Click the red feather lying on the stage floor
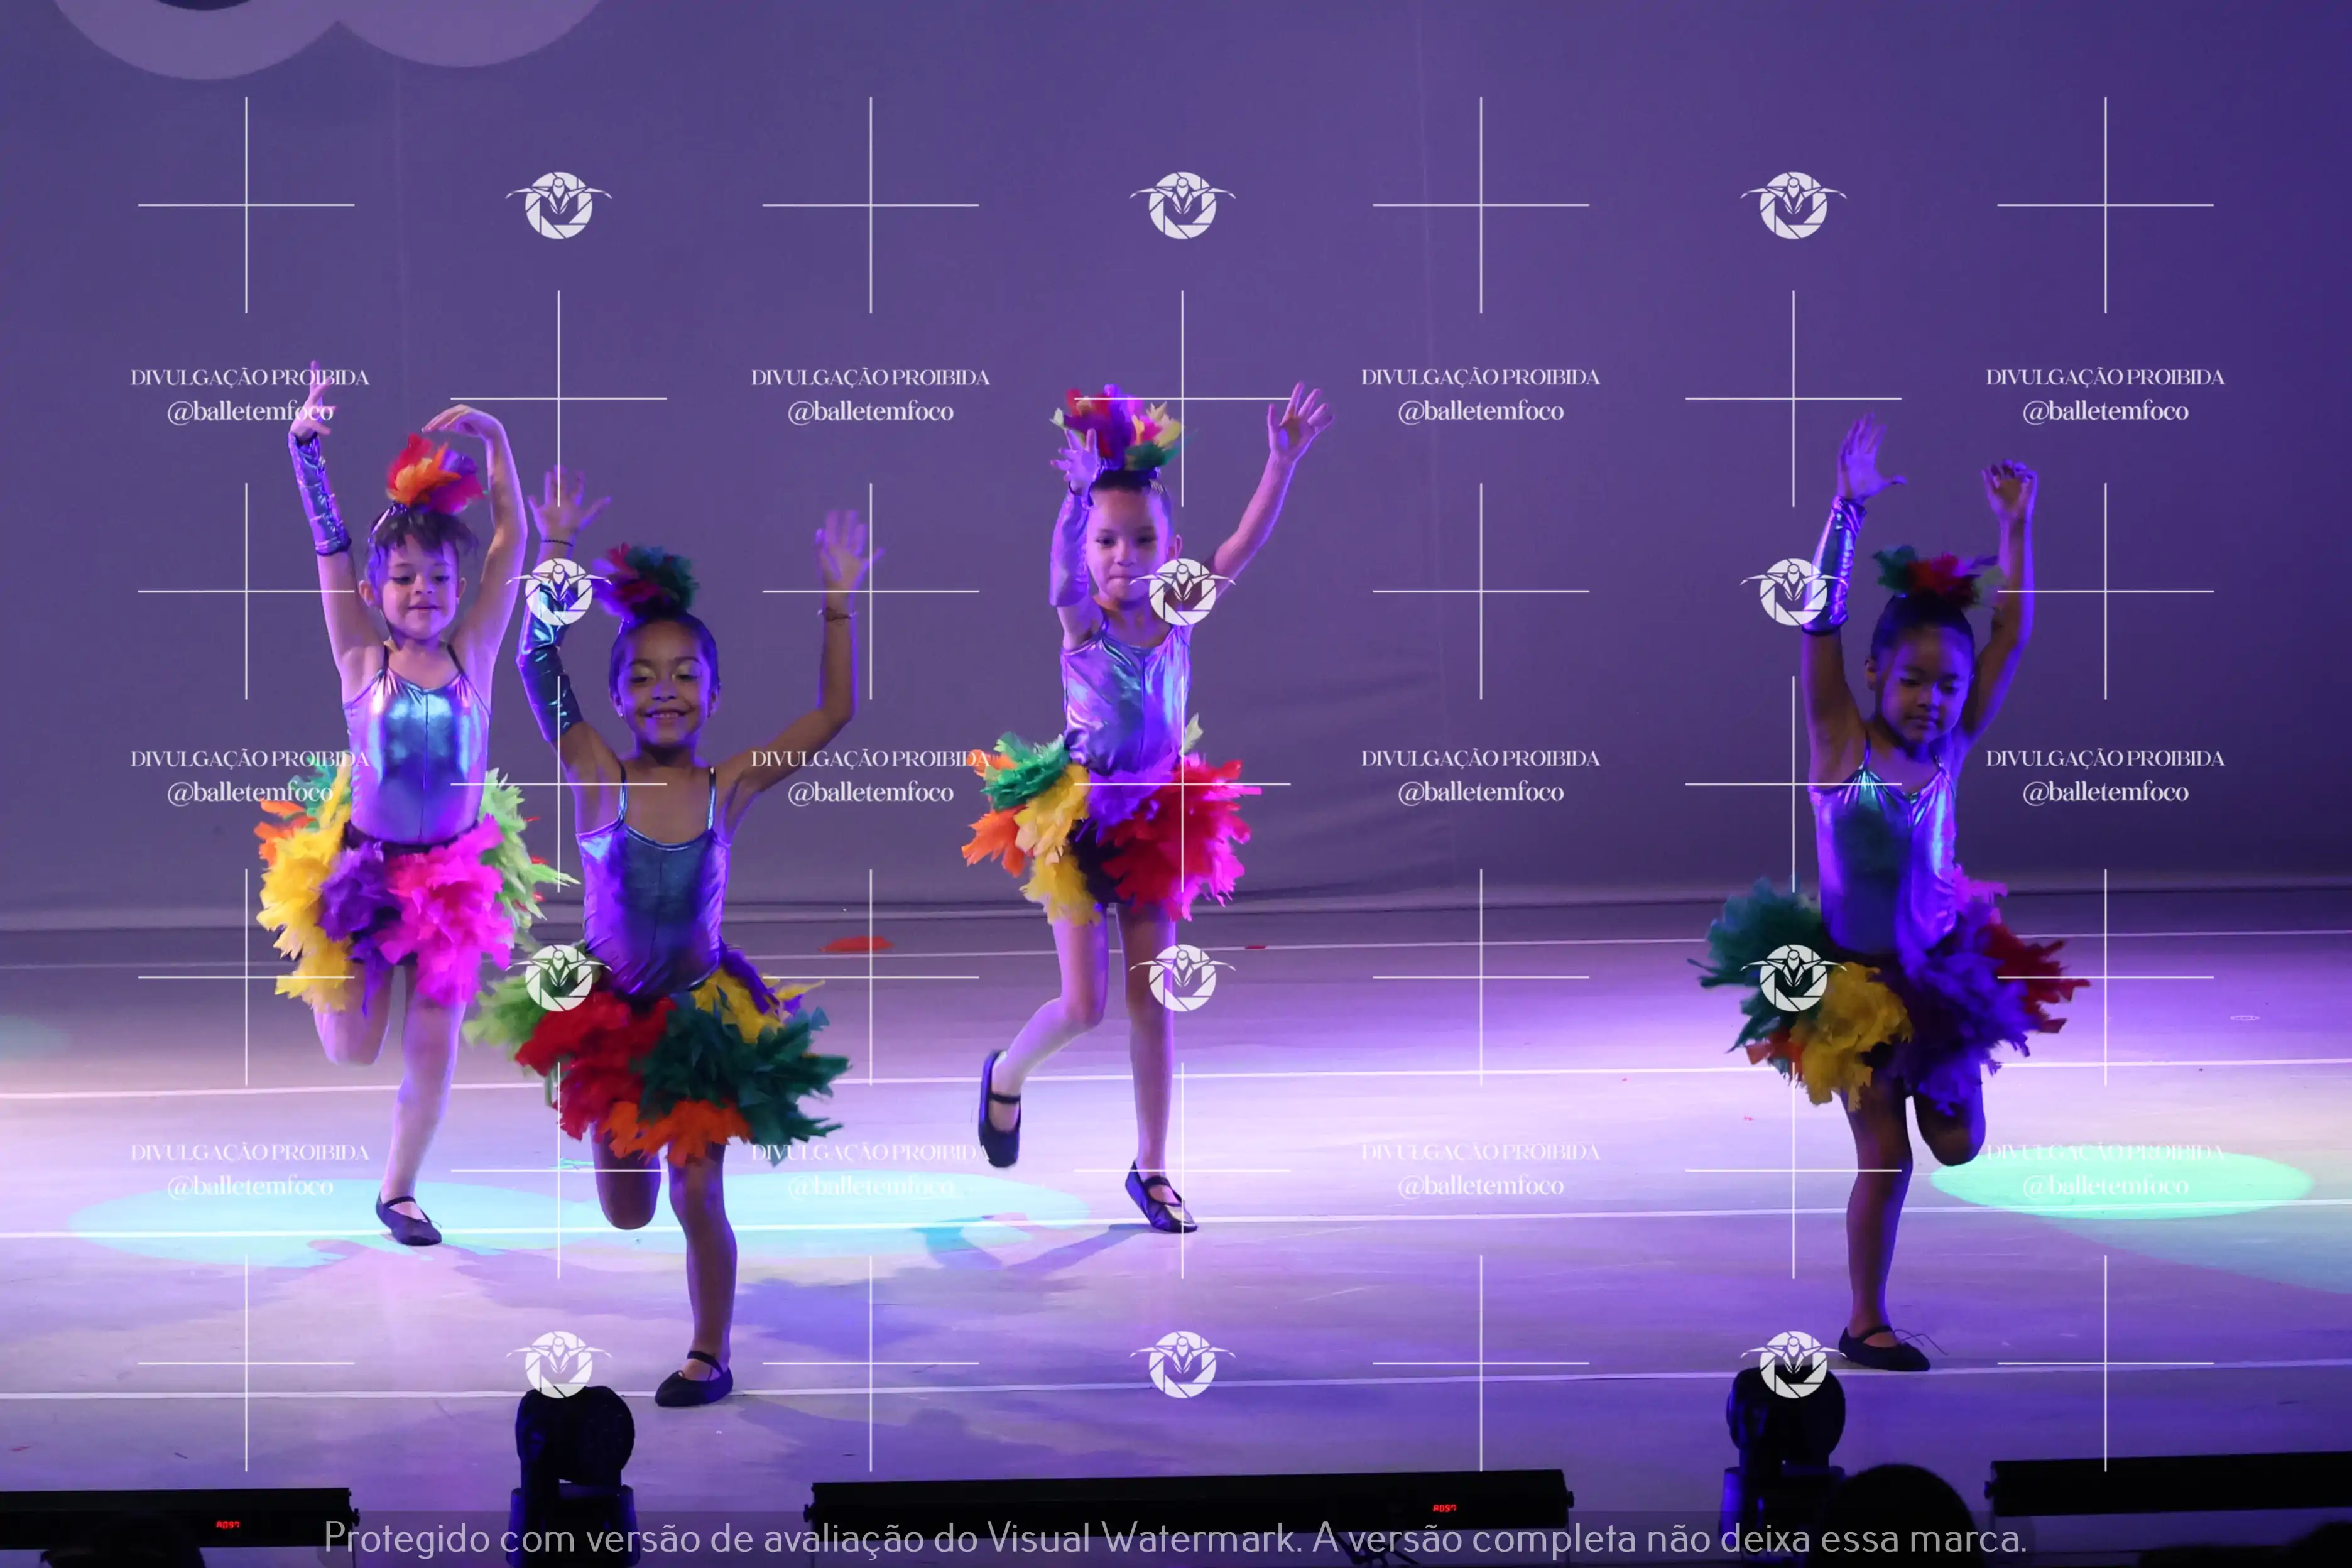The image size is (2352, 1568). pos(856,944)
